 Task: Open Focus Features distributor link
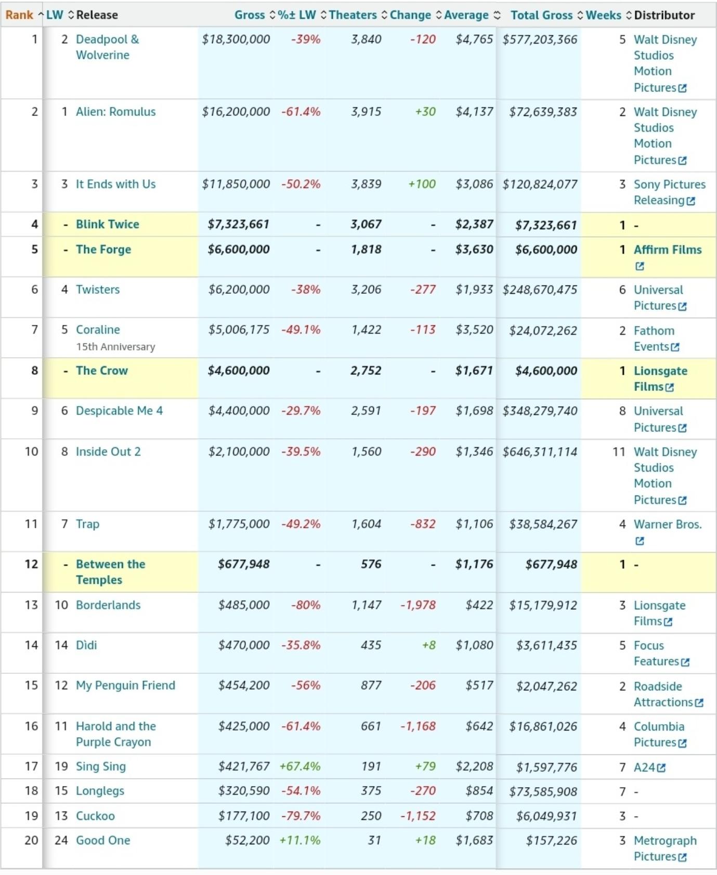[661, 653]
